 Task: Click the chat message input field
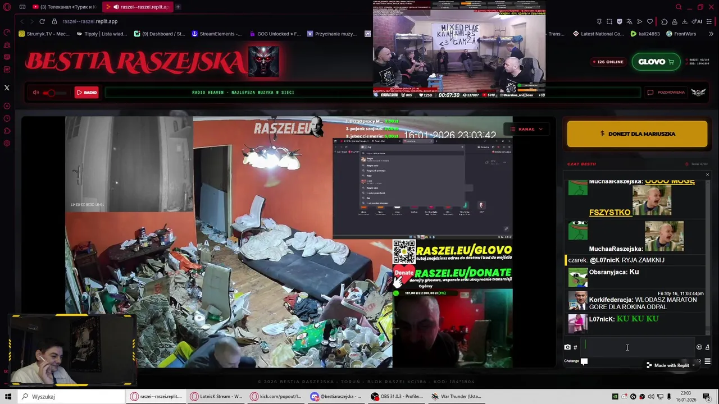coord(638,347)
